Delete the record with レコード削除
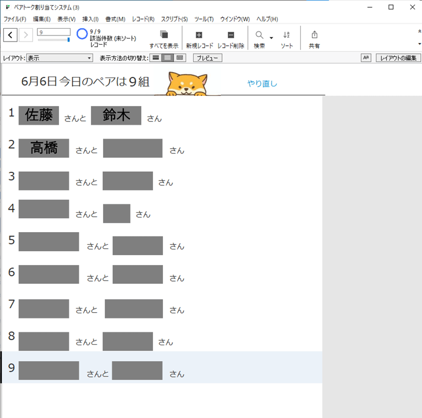Viewport: 422px width, 418px height. coord(231,39)
